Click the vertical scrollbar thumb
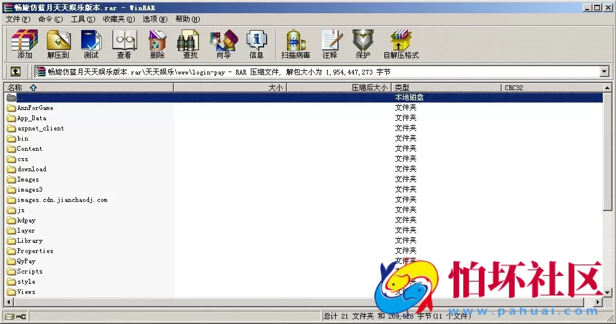This screenshot has height=324, width=616. click(608, 151)
